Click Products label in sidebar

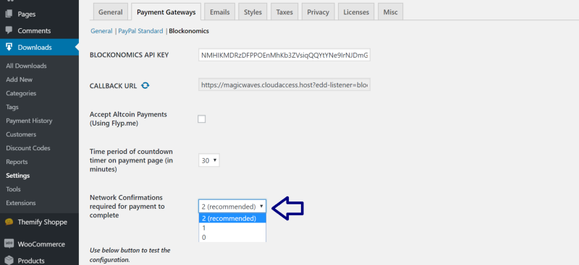click(x=31, y=261)
